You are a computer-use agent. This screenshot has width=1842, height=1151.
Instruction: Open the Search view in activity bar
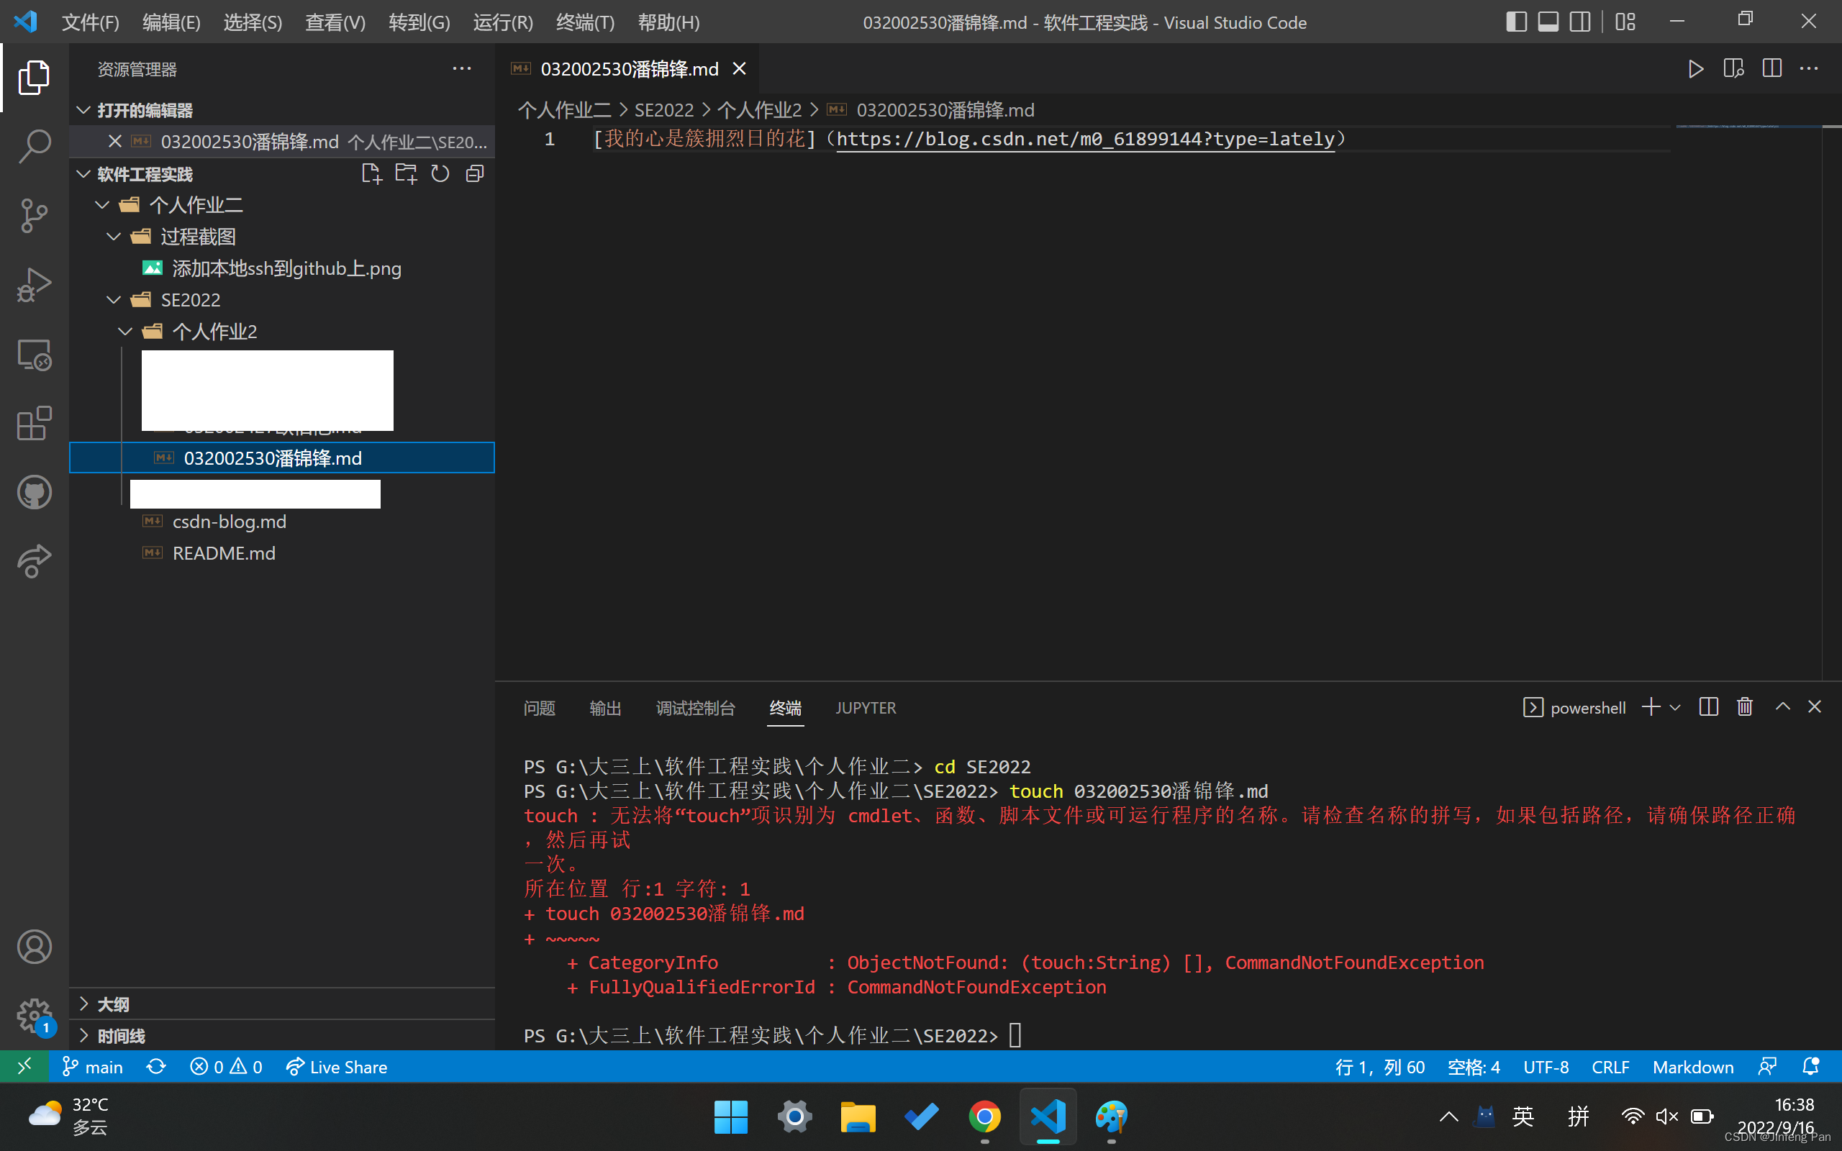click(x=35, y=145)
